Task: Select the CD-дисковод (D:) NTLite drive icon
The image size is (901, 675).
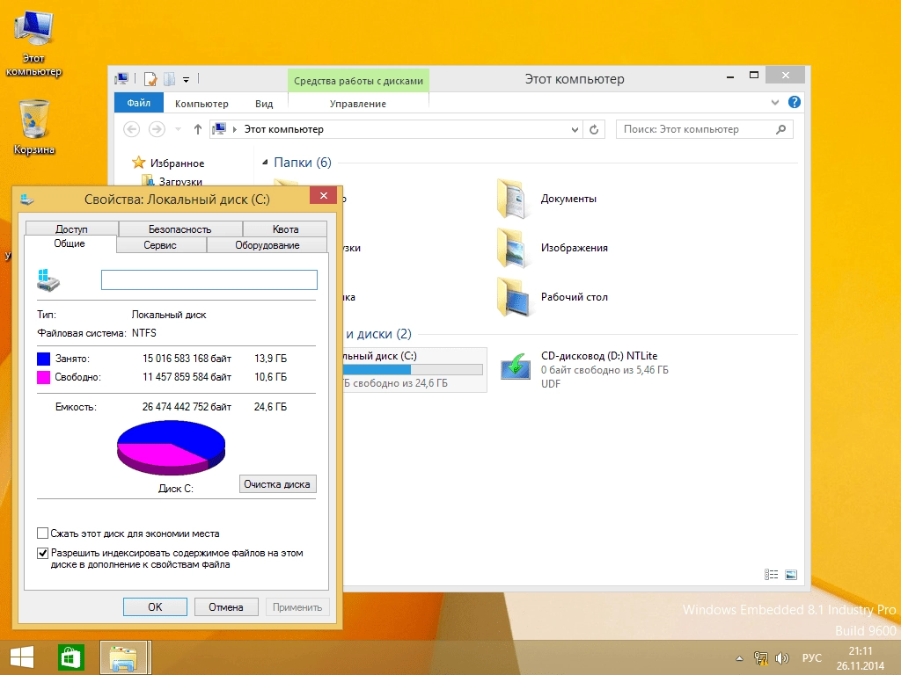Action: click(x=516, y=367)
